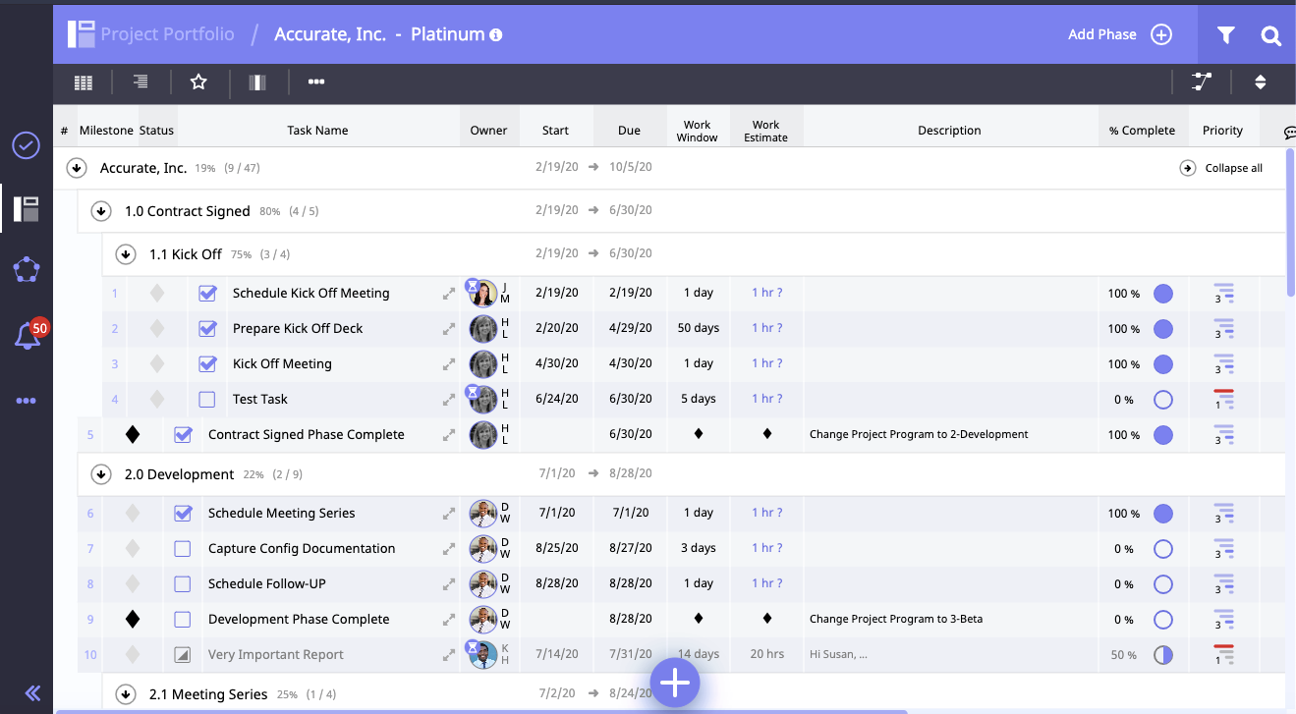1296x714 pixels.
Task: Collapse the 2.1 Meeting Series section
Action: (x=125, y=694)
